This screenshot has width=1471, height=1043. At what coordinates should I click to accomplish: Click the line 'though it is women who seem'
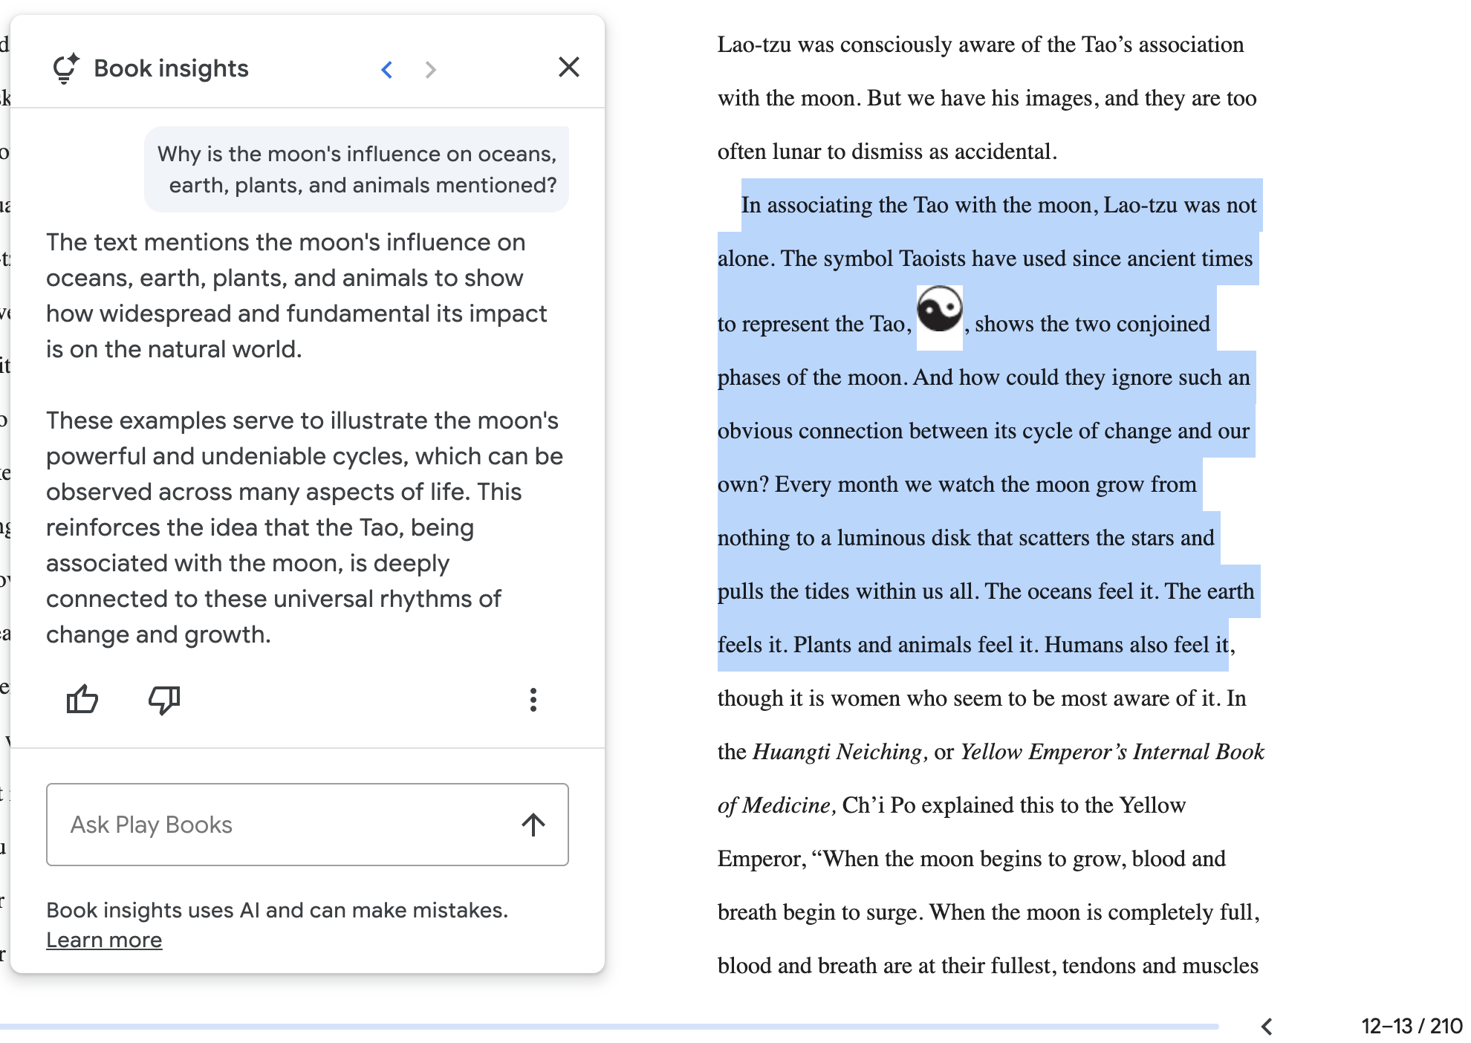point(981,698)
